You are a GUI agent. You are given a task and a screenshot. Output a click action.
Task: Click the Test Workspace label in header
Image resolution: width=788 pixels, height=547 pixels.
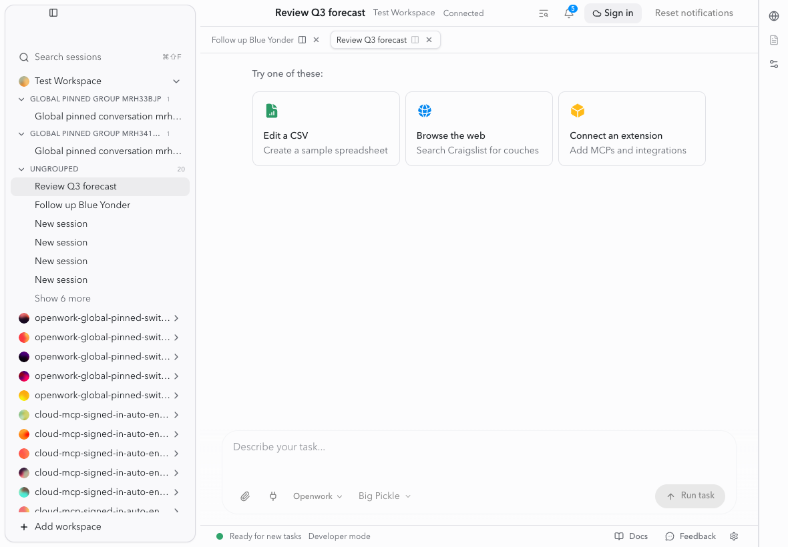tap(404, 13)
